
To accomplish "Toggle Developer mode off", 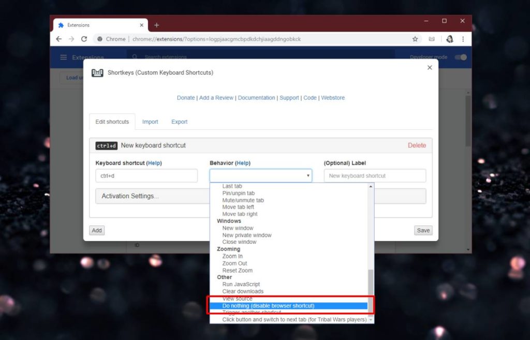I will [x=460, y=58].
